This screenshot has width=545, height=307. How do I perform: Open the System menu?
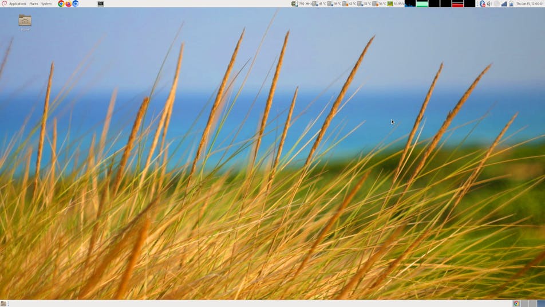46,3
